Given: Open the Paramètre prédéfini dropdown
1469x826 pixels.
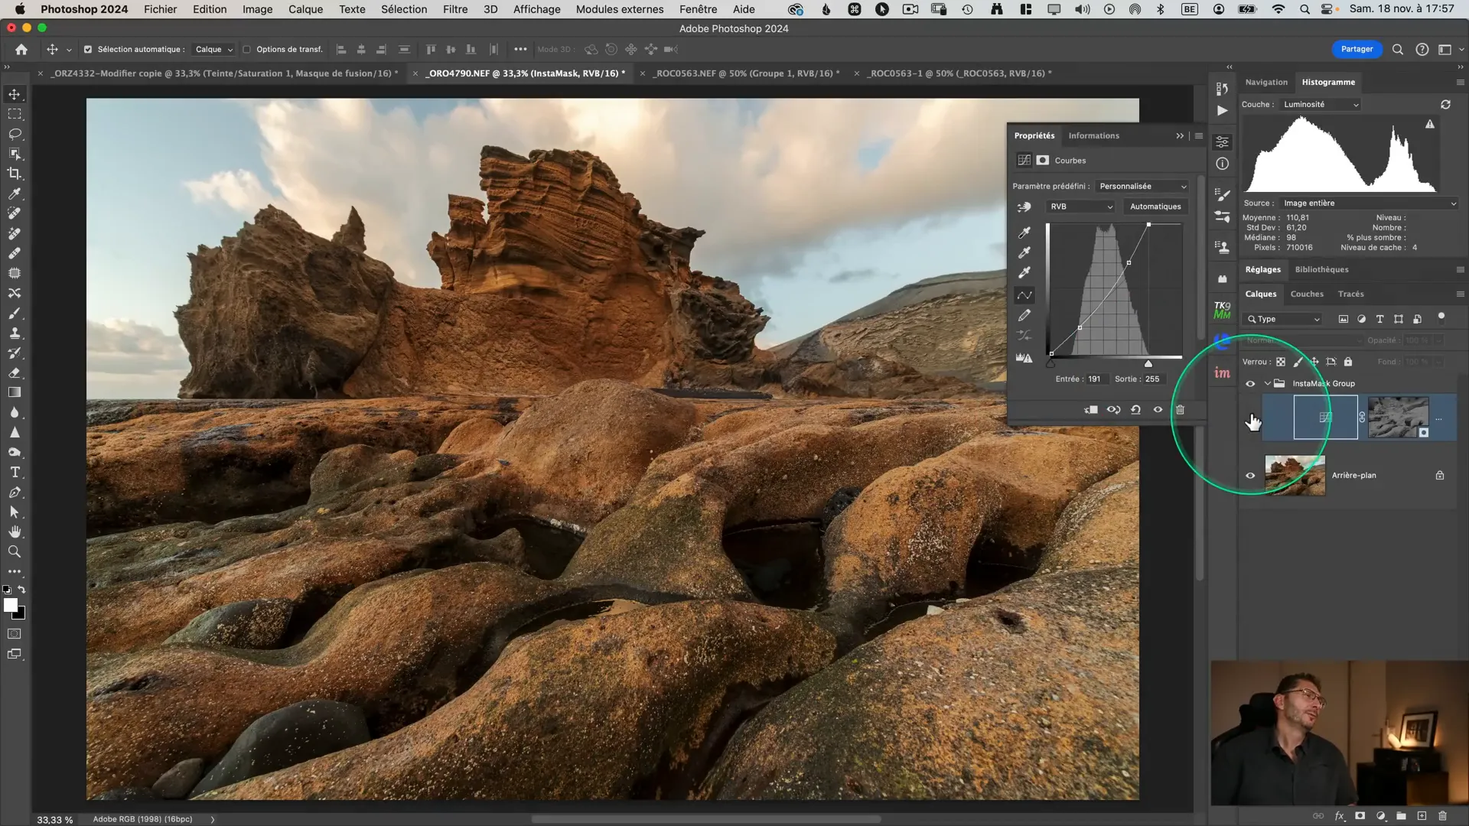Looking at the screenshot, I should (1142, 187).
